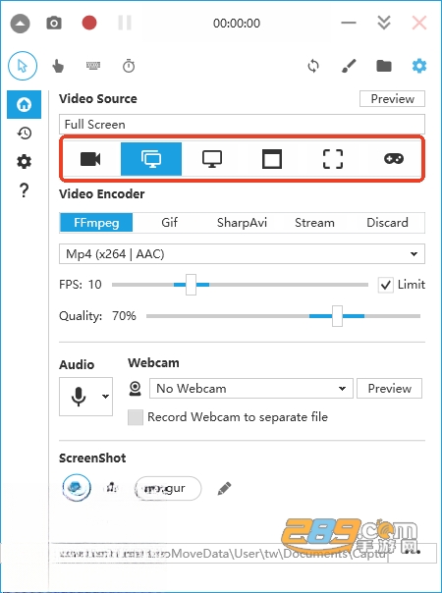Toggle mouse click overlay hand icon
442x593 pixels.
(x=58, y=67)
